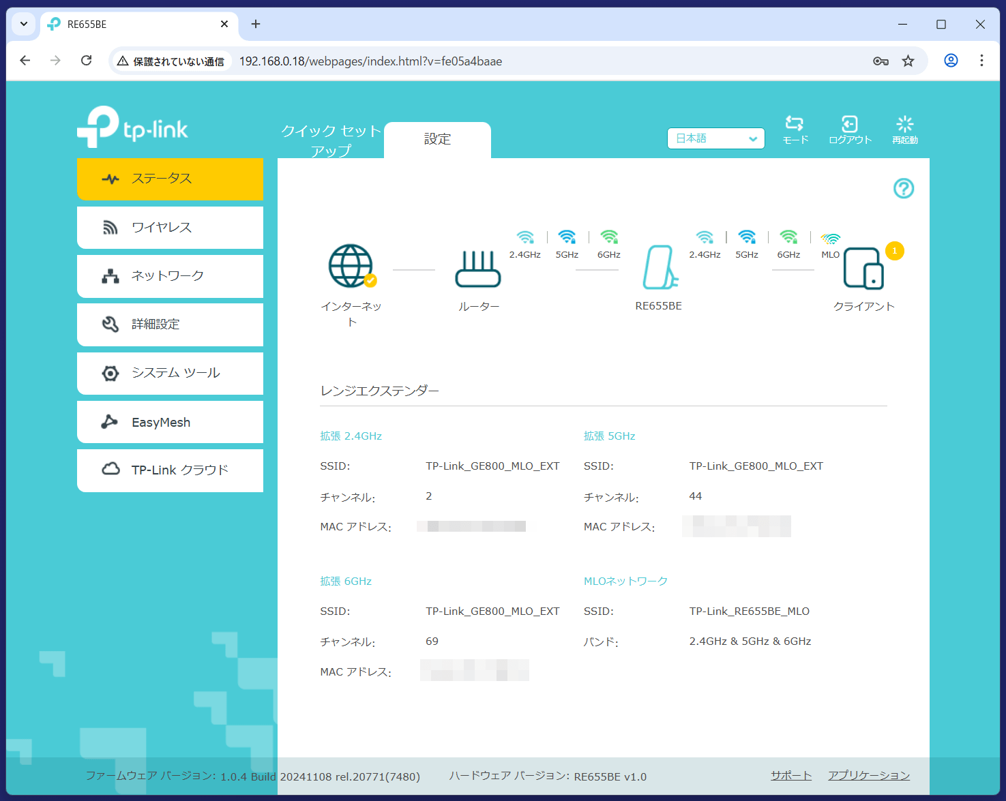Click the address bar URL
The image size is (1006, 801).
pyautogui.click(x=370, y=61)
